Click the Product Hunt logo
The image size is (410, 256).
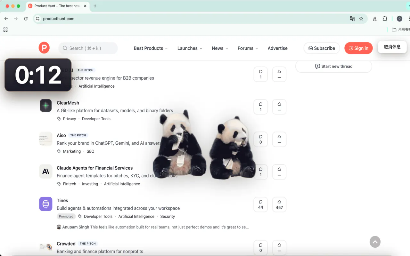coord(44,48)
